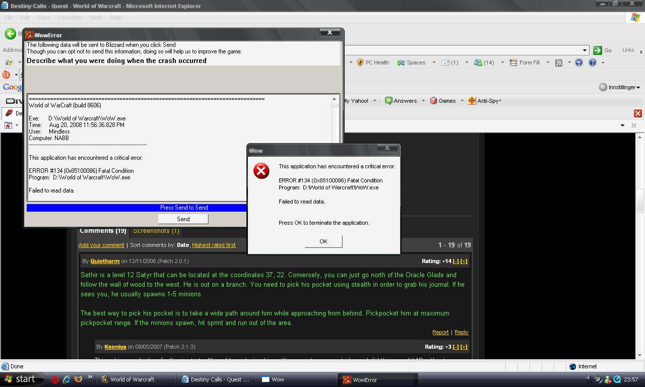Open the Edit menu
This screenshot has height=387, width=645.
point(25,18)
